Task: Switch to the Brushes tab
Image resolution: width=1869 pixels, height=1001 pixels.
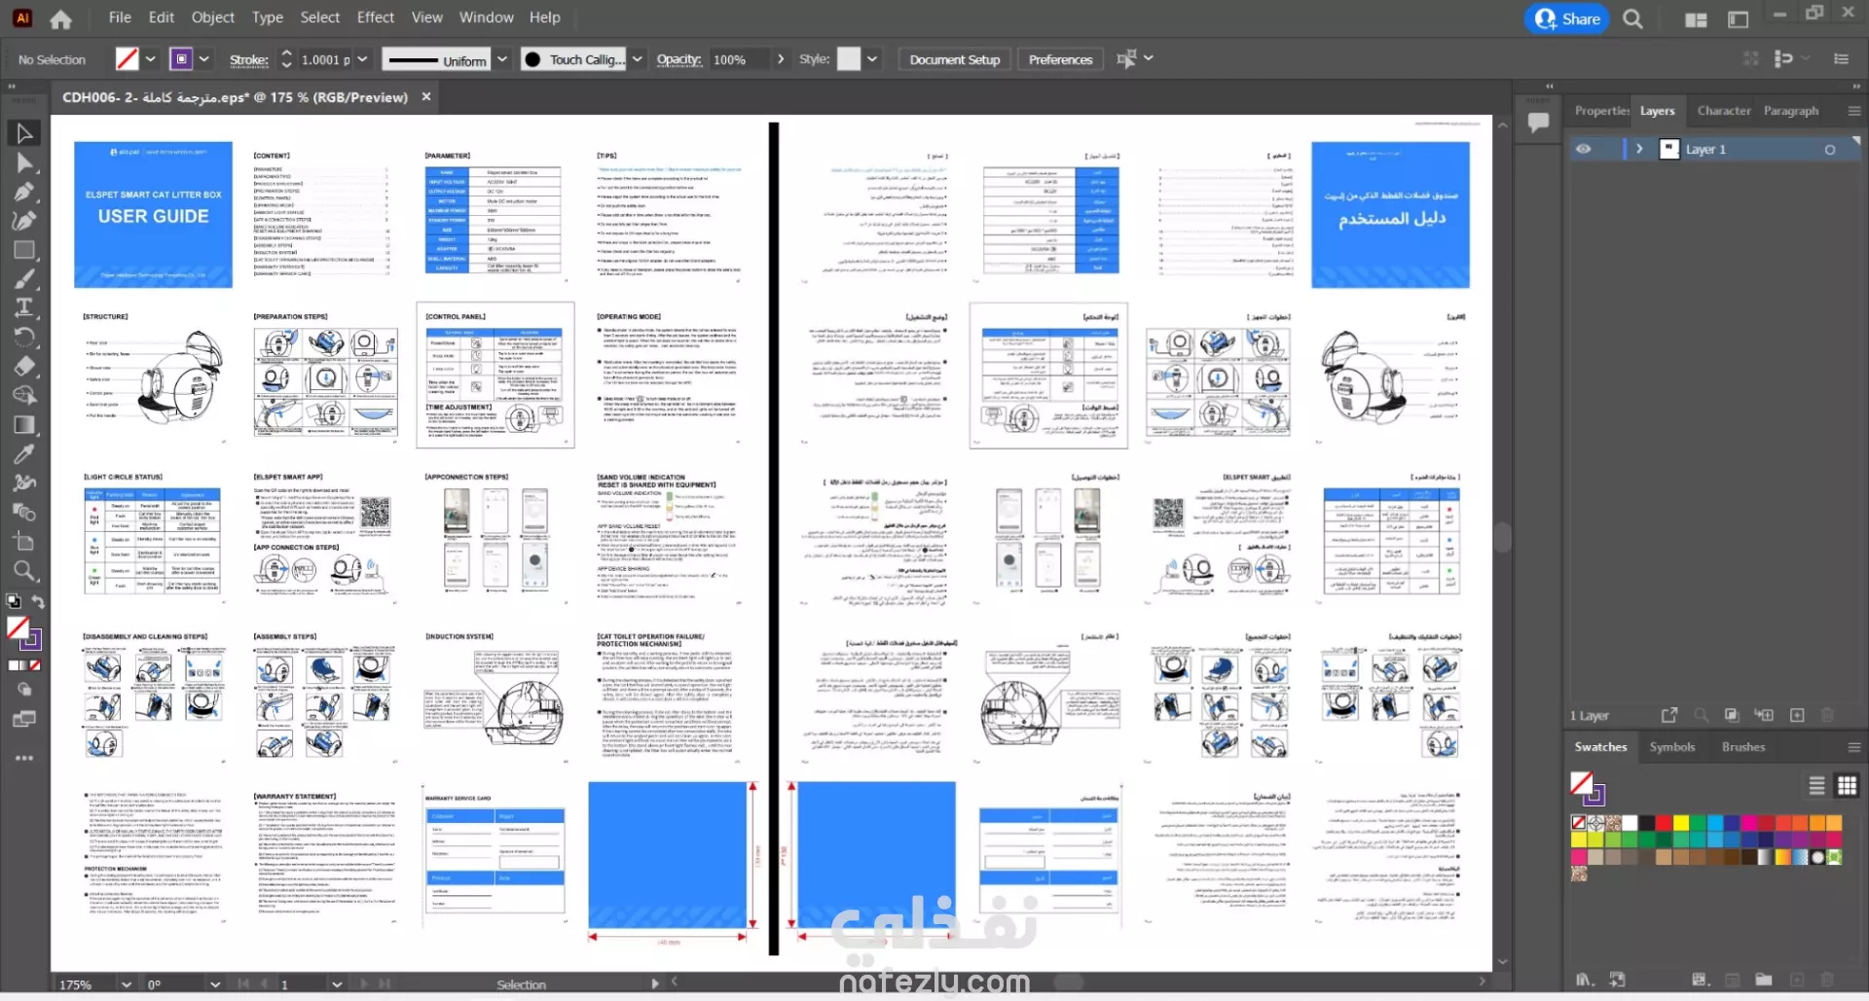Action: point(1743,747)
